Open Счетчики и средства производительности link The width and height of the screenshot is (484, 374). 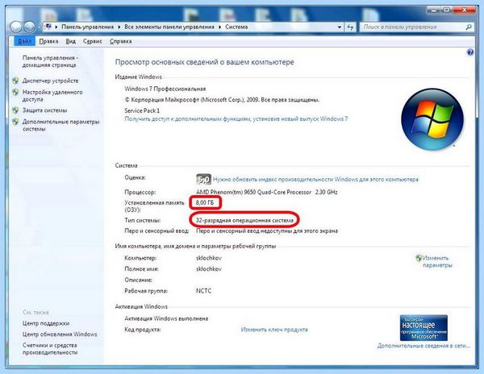pos(50,349)
